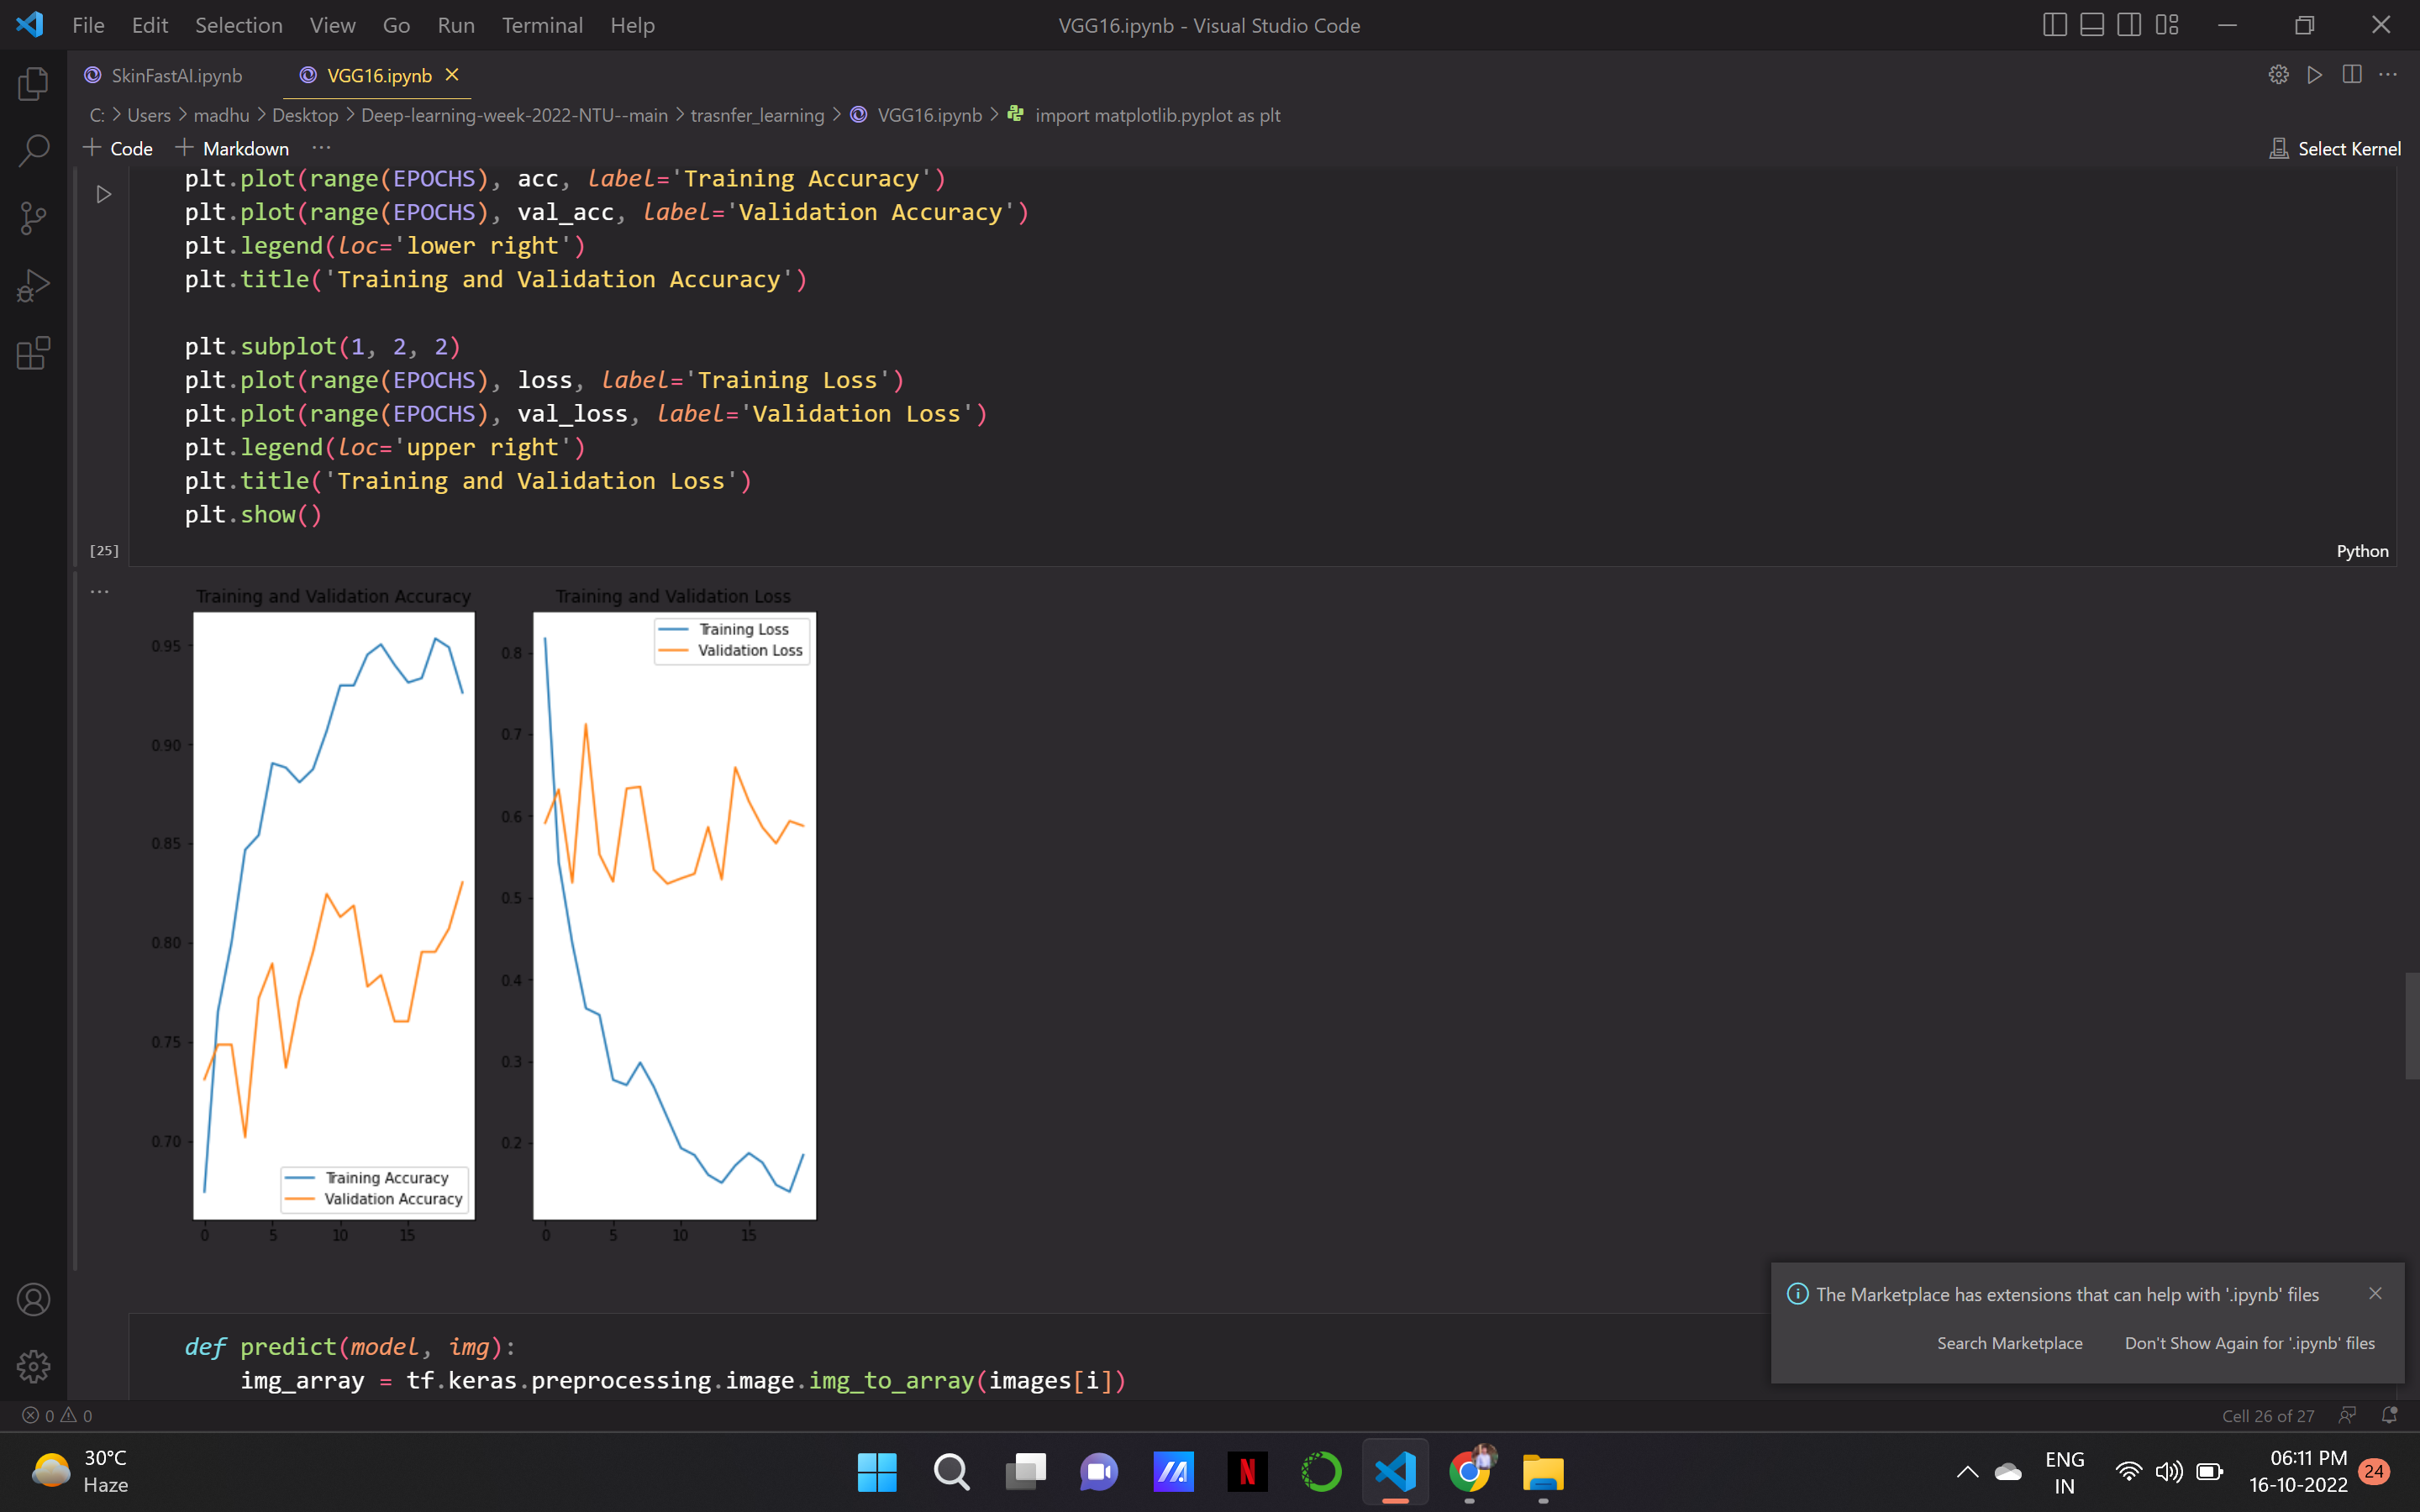Open cell output options ellipsis
Image resolution: width=2420 pixels, height=1512 pixels.
click(x=99, y=591)
